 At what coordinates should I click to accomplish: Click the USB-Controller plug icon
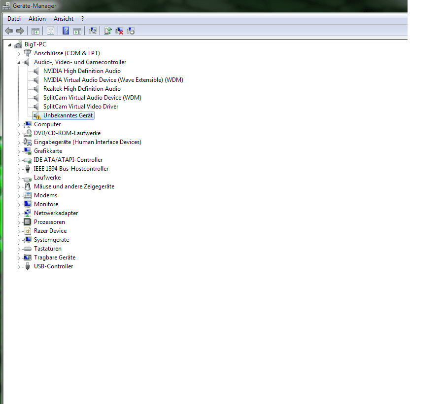pyautogui.click(x=28, y=266)
